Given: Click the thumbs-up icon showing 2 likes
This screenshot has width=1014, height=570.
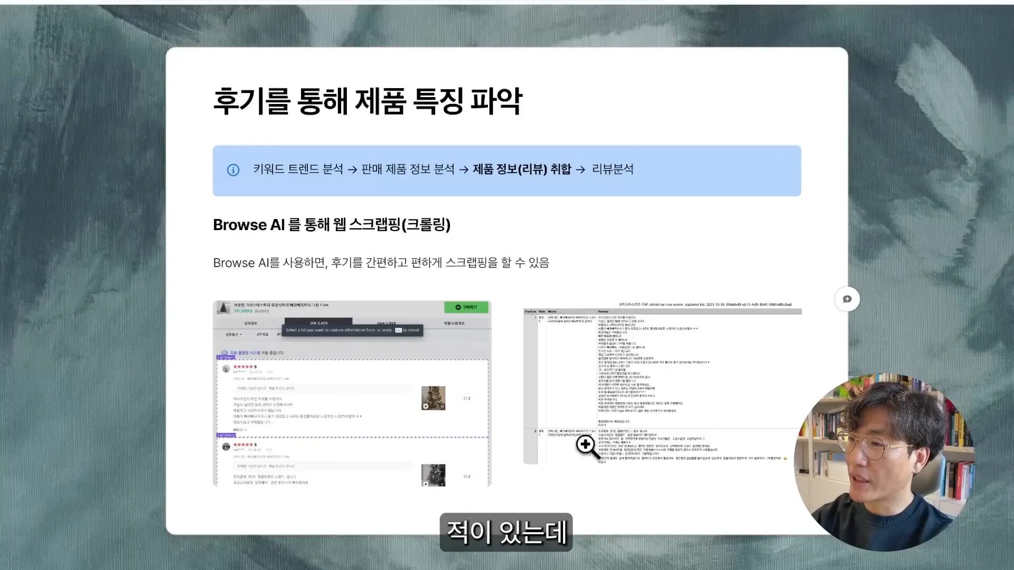Looking at the screenshot, I should [x=466, y=476].
